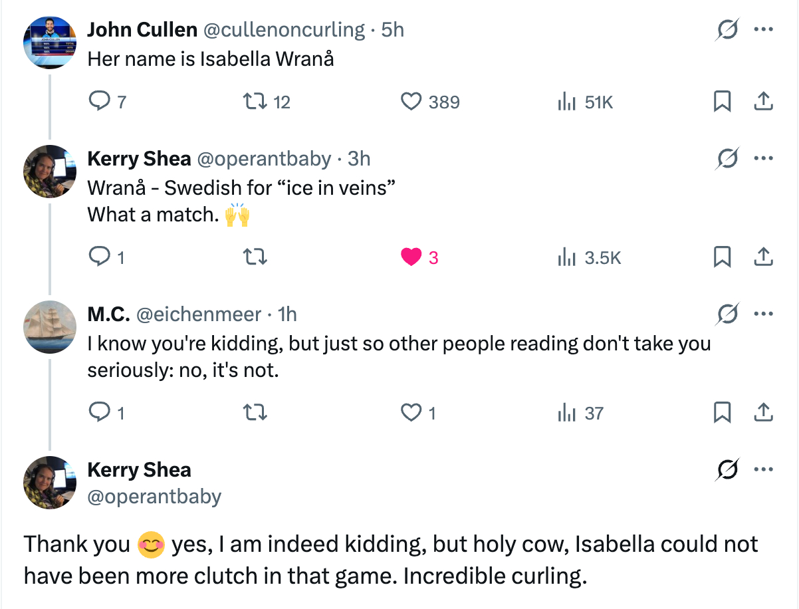This screenshot has height=609, width=799.
Task: Bookmark M.C.'s reply tweet
Action: pos(722,413)
